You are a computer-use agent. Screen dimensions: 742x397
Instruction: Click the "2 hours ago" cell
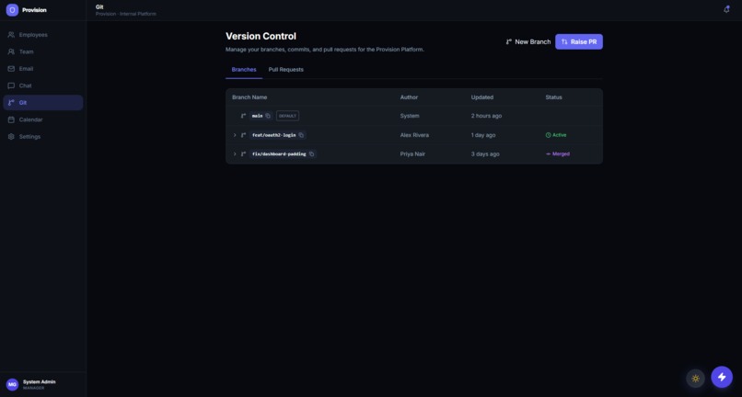[486, 116]
